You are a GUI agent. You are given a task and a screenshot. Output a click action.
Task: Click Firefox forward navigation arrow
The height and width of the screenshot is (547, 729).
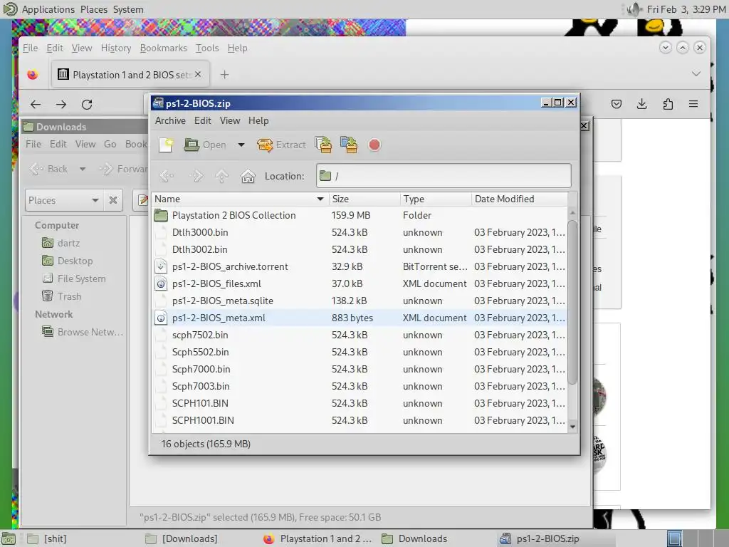point(61,105)
